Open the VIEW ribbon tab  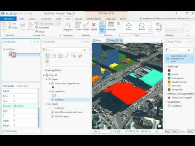58,19
